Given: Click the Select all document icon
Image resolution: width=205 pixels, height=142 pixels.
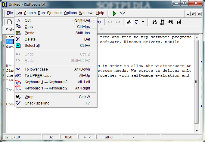Looking at the screenshot, I should pyautogui.click(x=18, y=45).
